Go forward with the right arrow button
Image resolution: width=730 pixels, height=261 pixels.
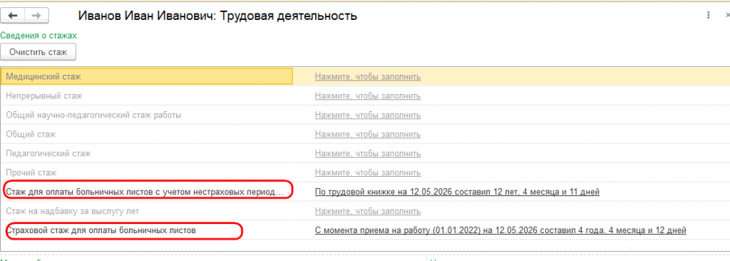click(36, 16)
